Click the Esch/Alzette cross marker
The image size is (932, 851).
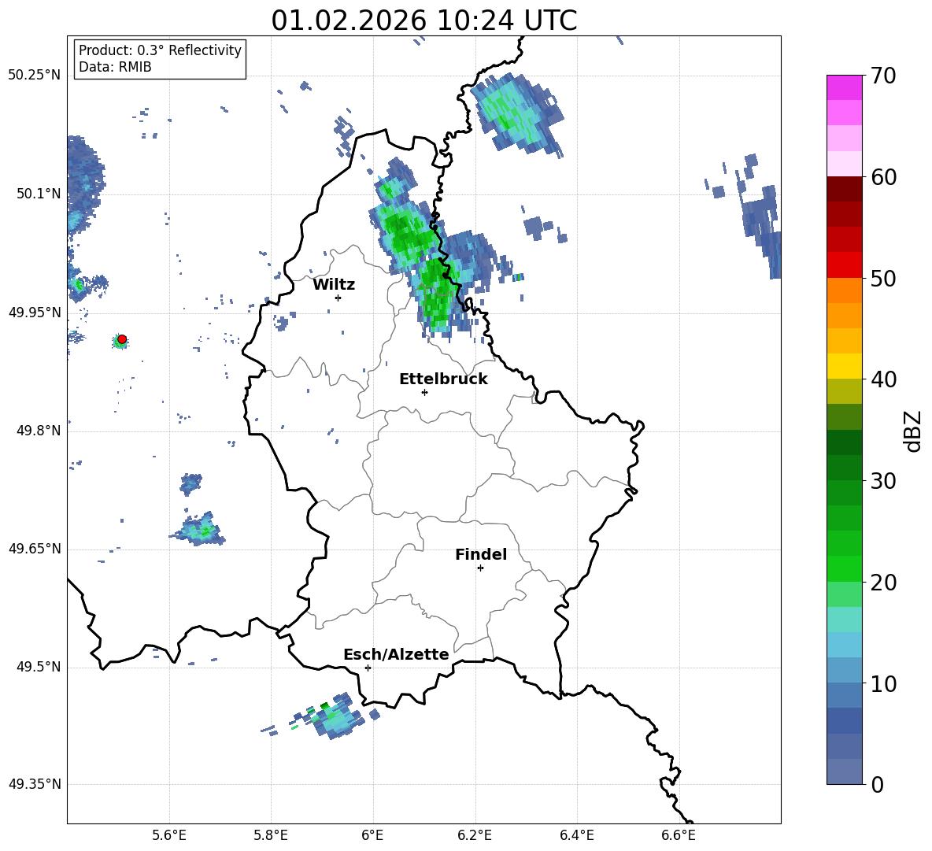[x=368, y=668]
